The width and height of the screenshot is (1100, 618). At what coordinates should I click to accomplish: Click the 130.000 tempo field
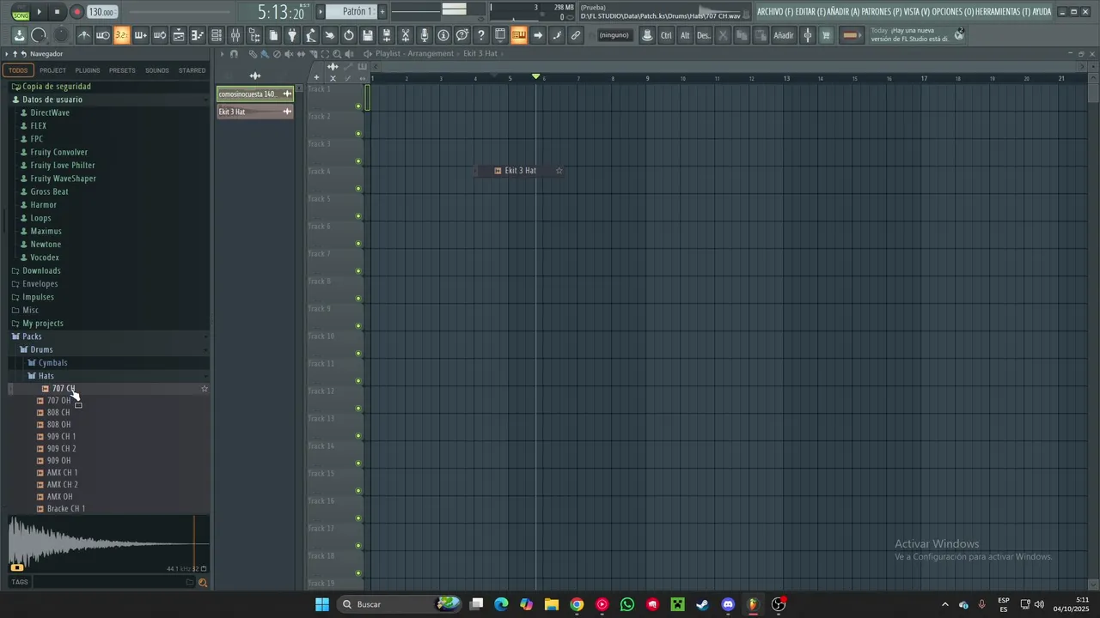(x=102, y=12)
